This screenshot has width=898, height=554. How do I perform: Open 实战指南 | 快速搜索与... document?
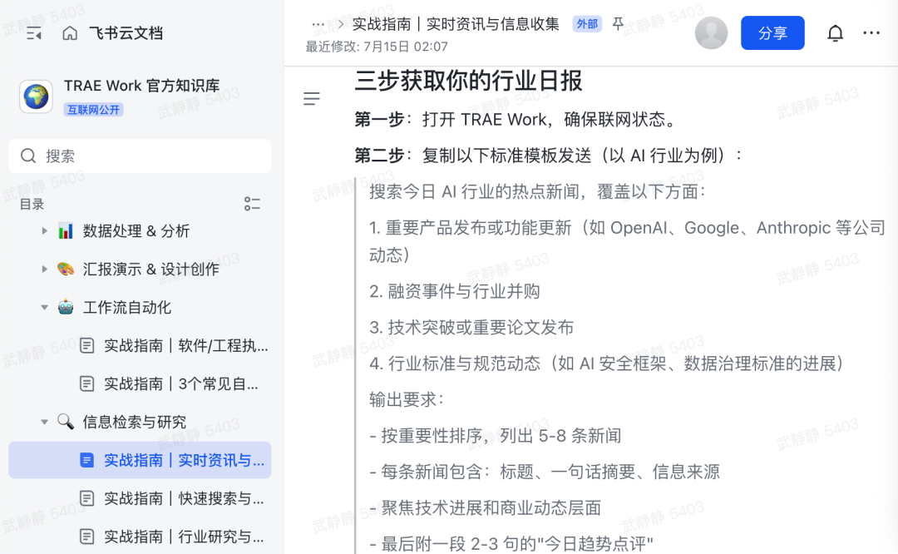(140, 498)
